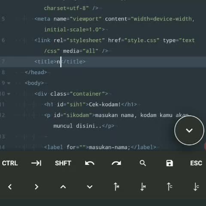Move cursor up with up arrow key
206x206 pixels.
[63, 187]
